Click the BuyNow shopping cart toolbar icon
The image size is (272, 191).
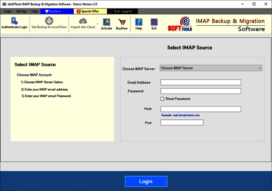click(x=122, y=22)
